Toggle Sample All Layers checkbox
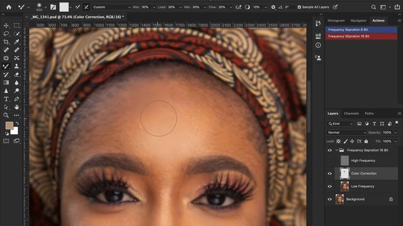Viewport: 403px width, 226px height. [x=300, y=7]
